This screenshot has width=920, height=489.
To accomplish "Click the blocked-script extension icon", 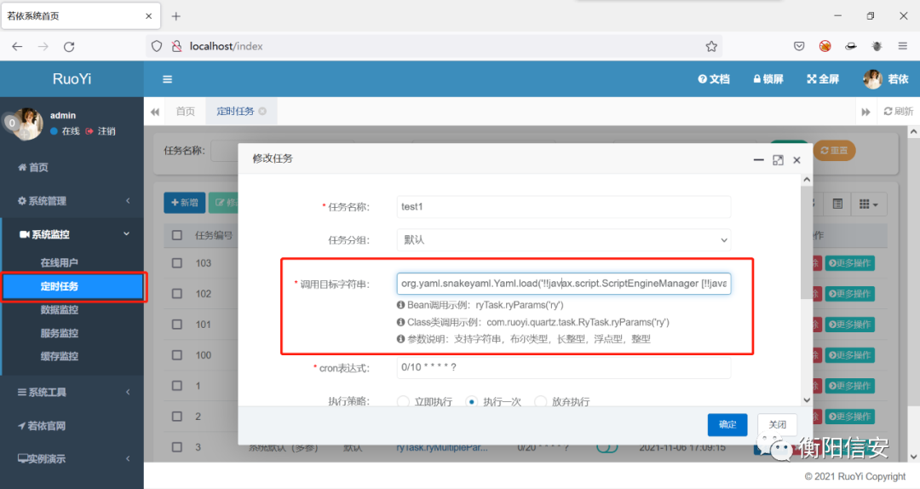I will (x=825, y=46).
